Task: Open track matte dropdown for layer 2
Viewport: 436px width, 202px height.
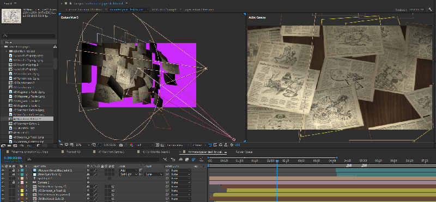Action: click(x=153, y=174)
